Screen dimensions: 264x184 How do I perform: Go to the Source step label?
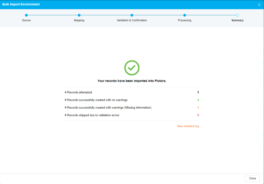[x=26, y=20]
